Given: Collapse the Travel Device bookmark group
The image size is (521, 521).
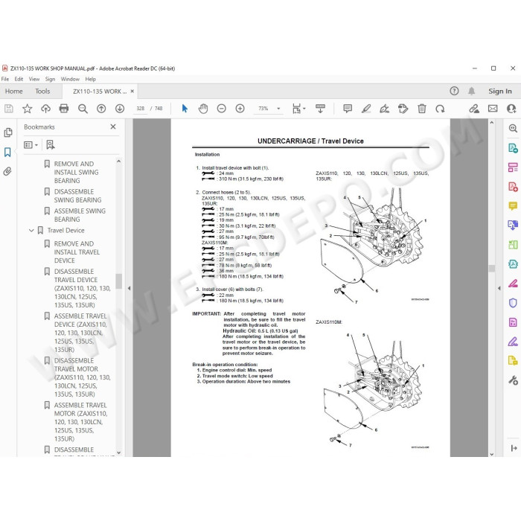Looking at the screenshot, I should click(x=31, y=230).
